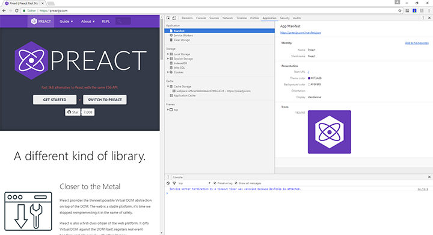Viewport: 433px width, 235px height.
Task: Click the white Background color swatch
Action: (309, 84)
